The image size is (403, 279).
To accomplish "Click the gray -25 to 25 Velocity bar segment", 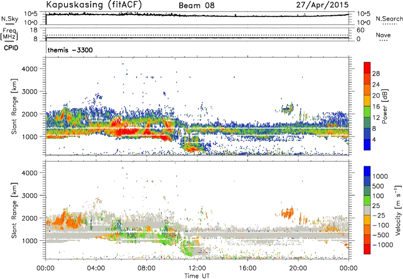I will pyautogui.click(x=367, y=210).
